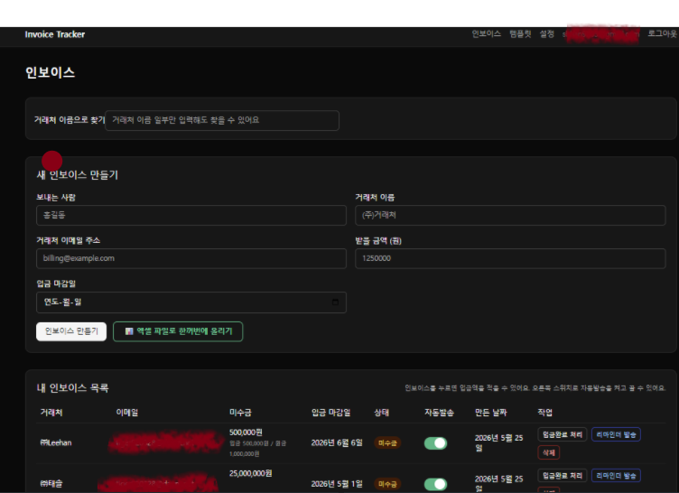This screenshot has height=493, width=679.
Task: Click 로그아웃 in the top bar
Action: (x=662, y=34)
